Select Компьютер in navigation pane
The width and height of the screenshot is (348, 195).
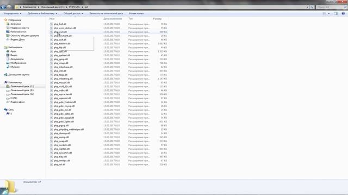click(15, 82)
